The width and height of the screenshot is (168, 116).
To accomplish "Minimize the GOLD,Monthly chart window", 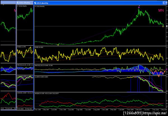I will point(164,3).
